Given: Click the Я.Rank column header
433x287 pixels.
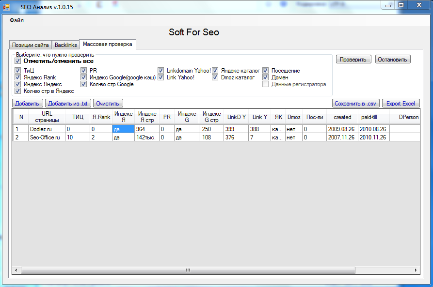Looking at the screenshot, I should tap(101, 117).
